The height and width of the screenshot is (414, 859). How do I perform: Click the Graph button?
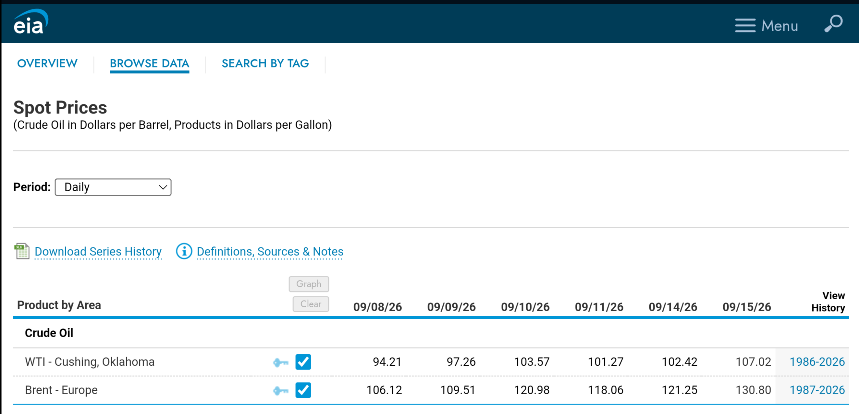(x=309, y=284)
